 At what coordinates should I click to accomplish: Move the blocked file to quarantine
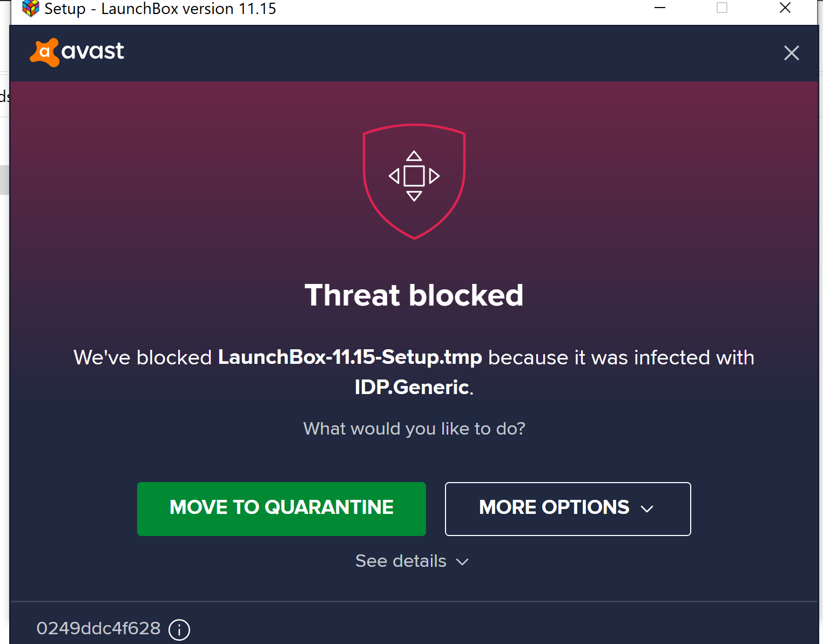click(x=281, y=509)
